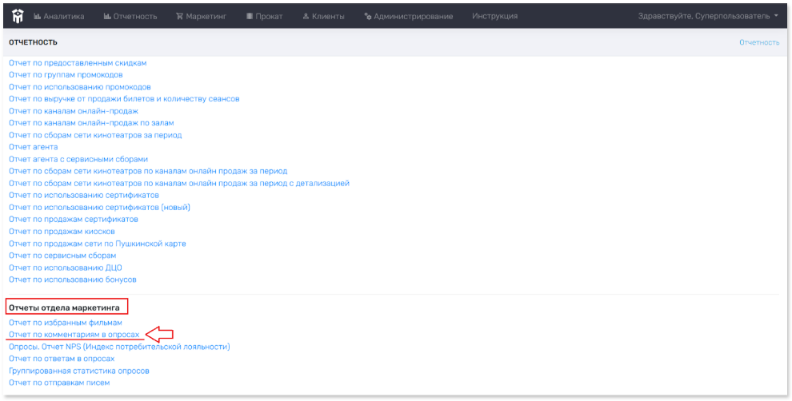
Task: Click the Администрирование gears icon
Action: click(367, 16)
